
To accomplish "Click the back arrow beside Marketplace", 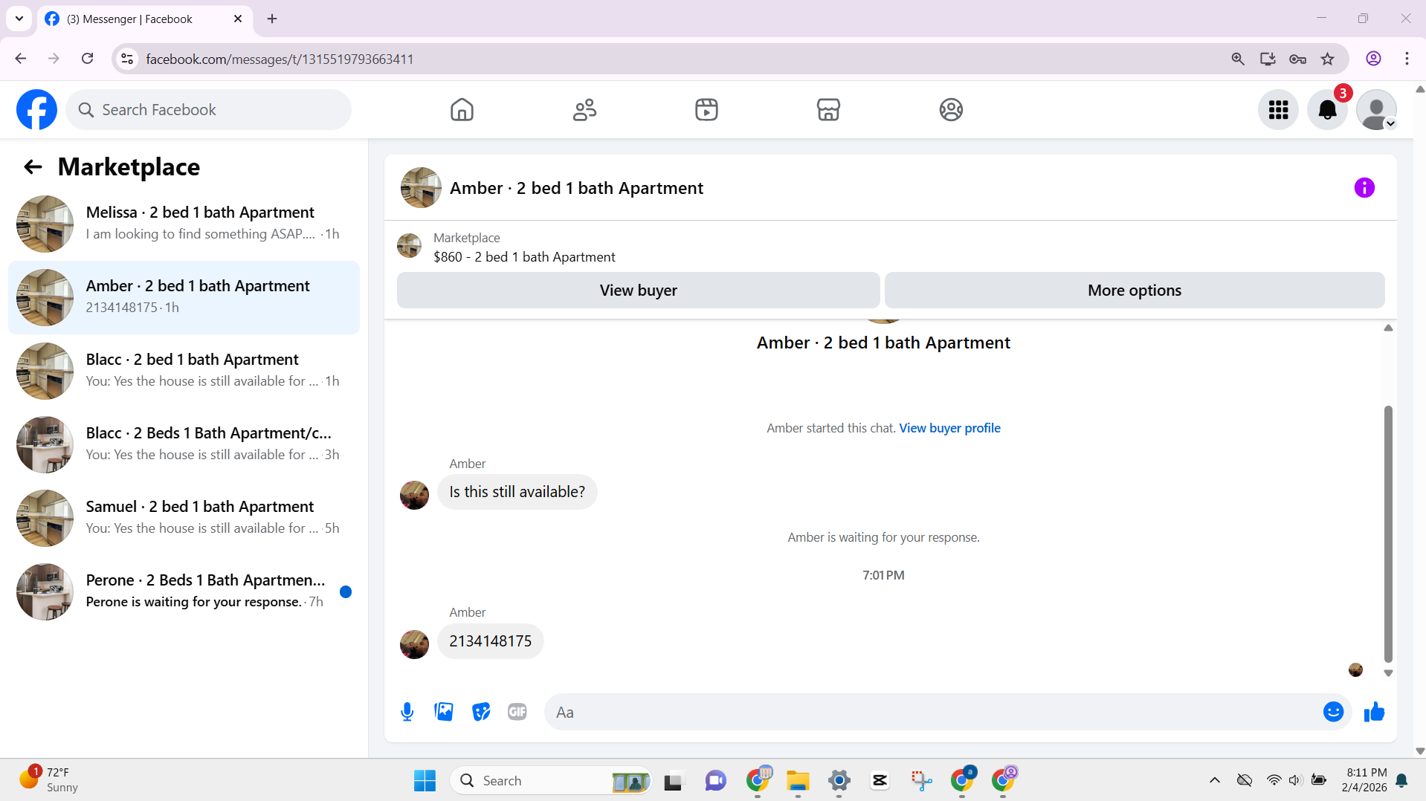I will coord(33,167).
